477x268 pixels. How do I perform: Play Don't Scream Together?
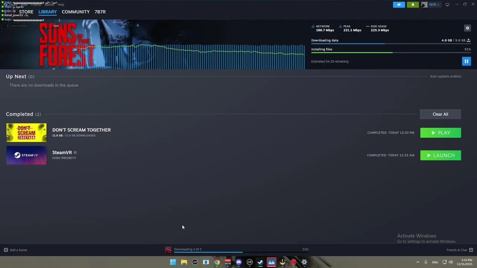point(440,133)
